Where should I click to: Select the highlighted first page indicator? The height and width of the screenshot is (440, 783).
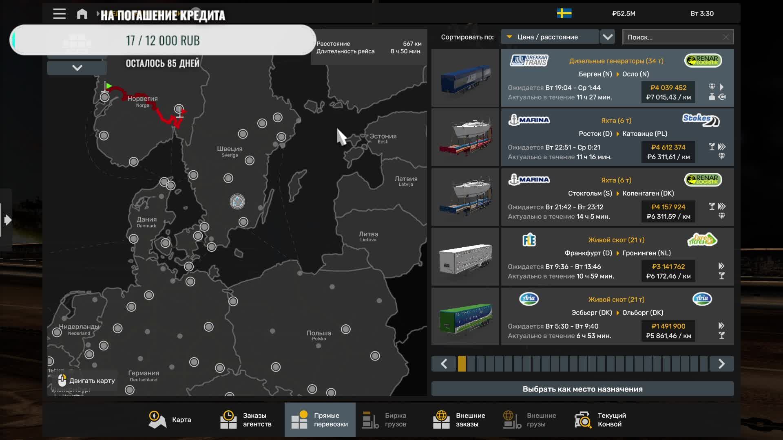[462, 364]
